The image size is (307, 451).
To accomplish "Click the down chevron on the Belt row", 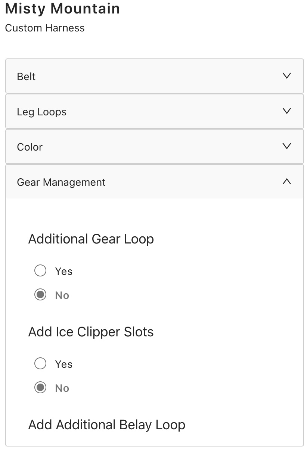I will (286, 76).
